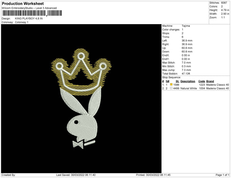Screen dimensions: 231x178
Task: Select the Max Stitch value 7.0 mm
Action: point(186,63)
